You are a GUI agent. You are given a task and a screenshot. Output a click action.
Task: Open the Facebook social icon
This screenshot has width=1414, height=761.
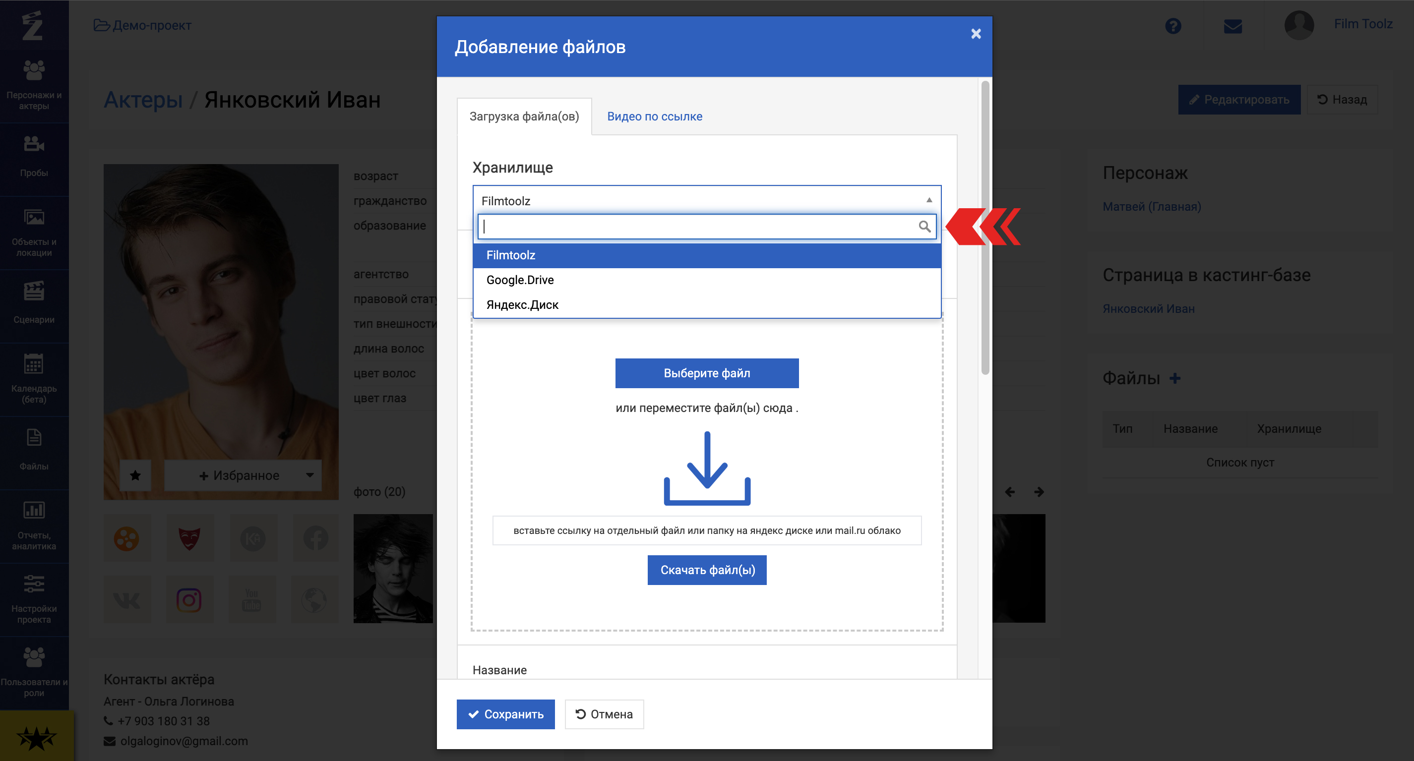pyautogui.click(x=315, y=538)
